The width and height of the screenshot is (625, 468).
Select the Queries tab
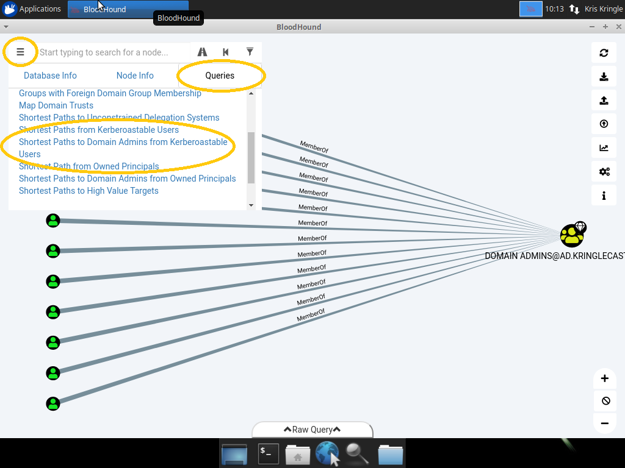pos(220,76)
